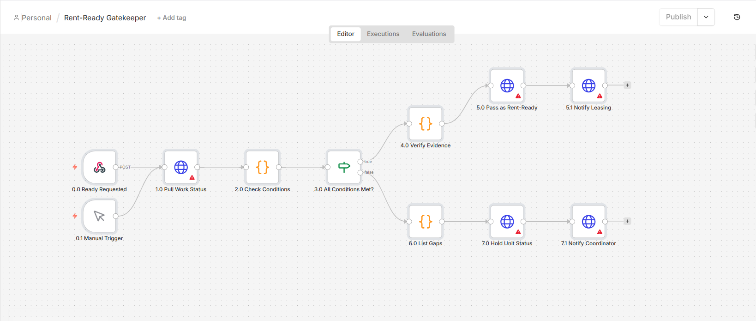Open the 4.0 Verify Evidence code node
Viewport: 756px width, 321px height.
point(426,124)
